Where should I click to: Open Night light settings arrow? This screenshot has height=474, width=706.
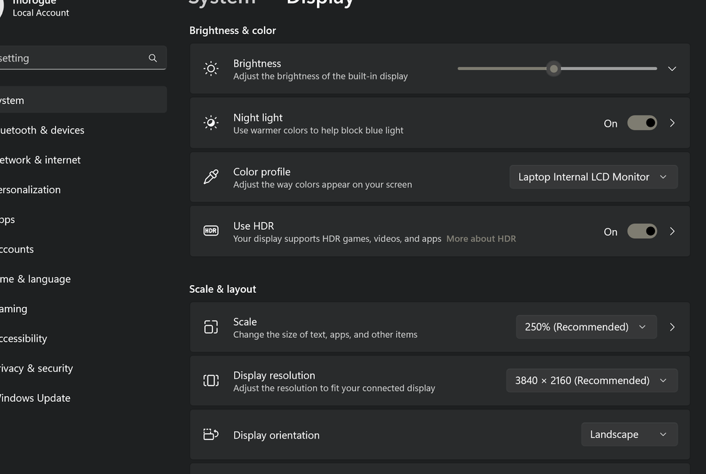[x=672, y=123]
